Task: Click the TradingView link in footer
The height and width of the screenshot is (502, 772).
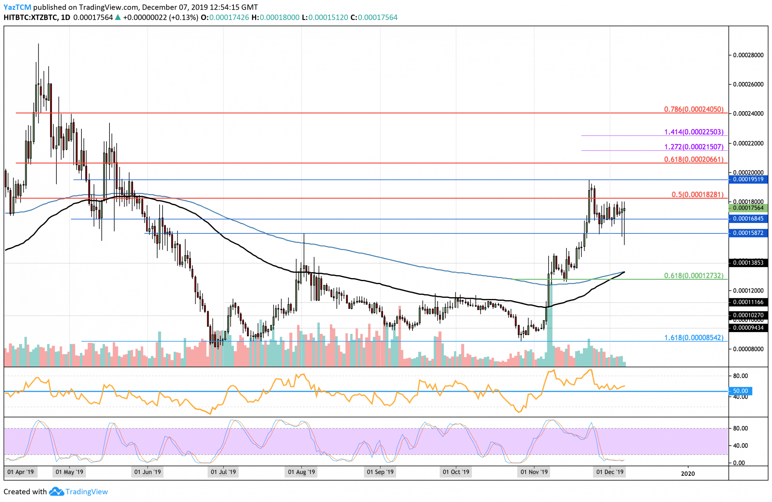Action: [x=87, y=492]
